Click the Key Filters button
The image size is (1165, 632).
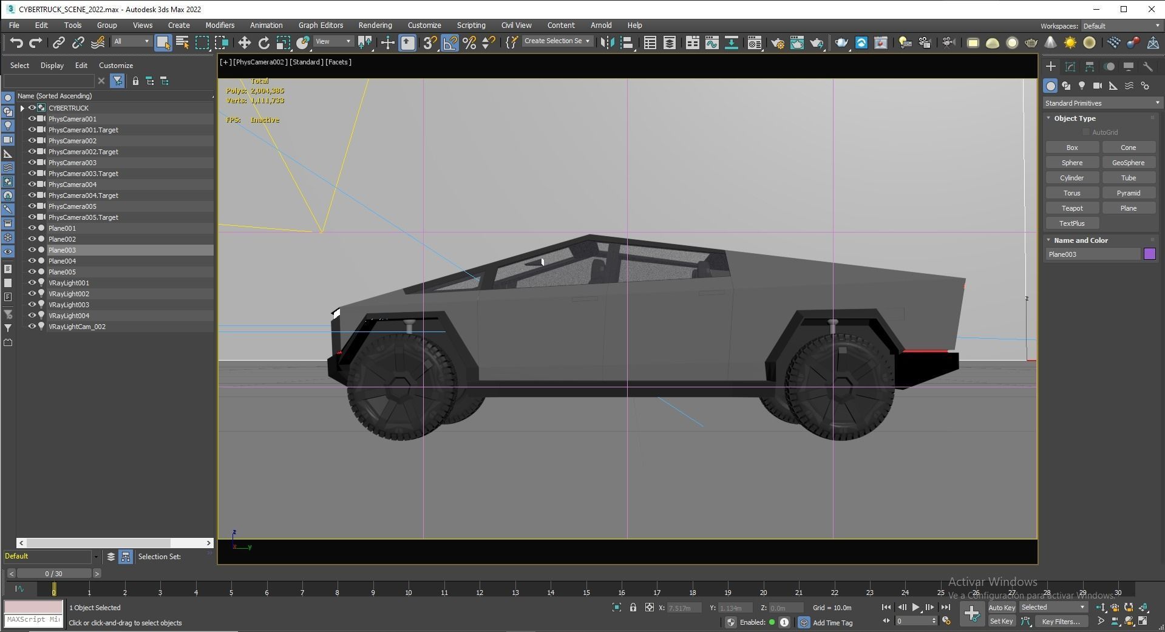[x=1061, y=621]
